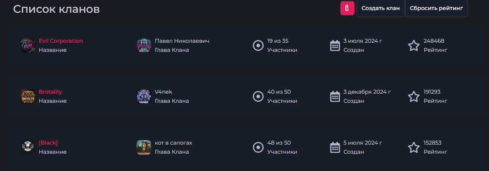This screenshot has width=489, height=171.
Task: Click the Создать клан button
Action: click(380, 8)
